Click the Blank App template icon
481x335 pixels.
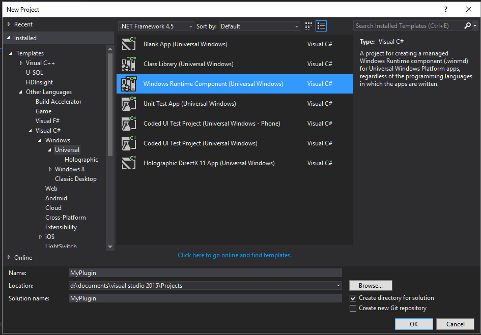pyautogui.click(x=129, y=44)
